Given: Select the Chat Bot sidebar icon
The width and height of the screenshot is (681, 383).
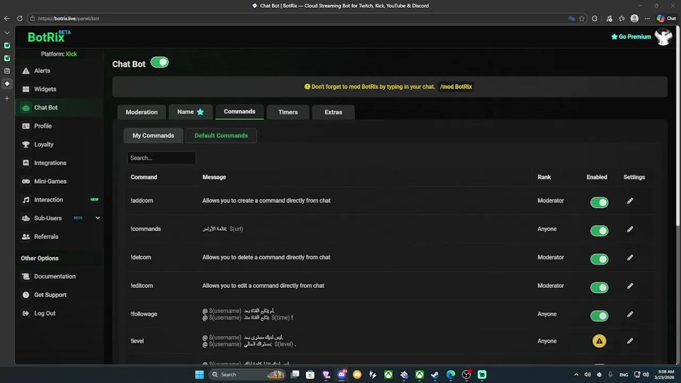Looking at the screenshot, I should [x=26, y=107].
